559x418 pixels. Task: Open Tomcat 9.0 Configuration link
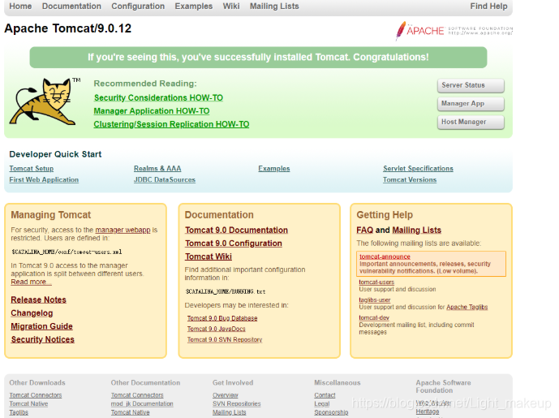point(234,243)
